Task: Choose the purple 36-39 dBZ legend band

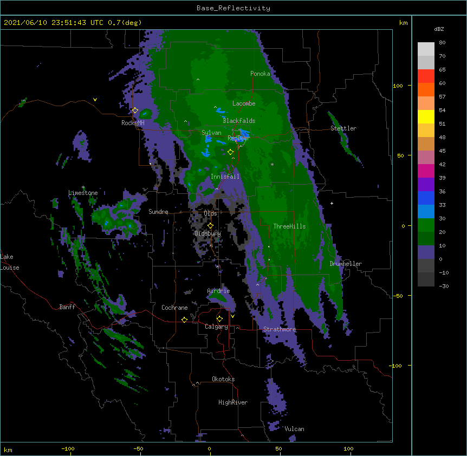Action: (426, 185)
